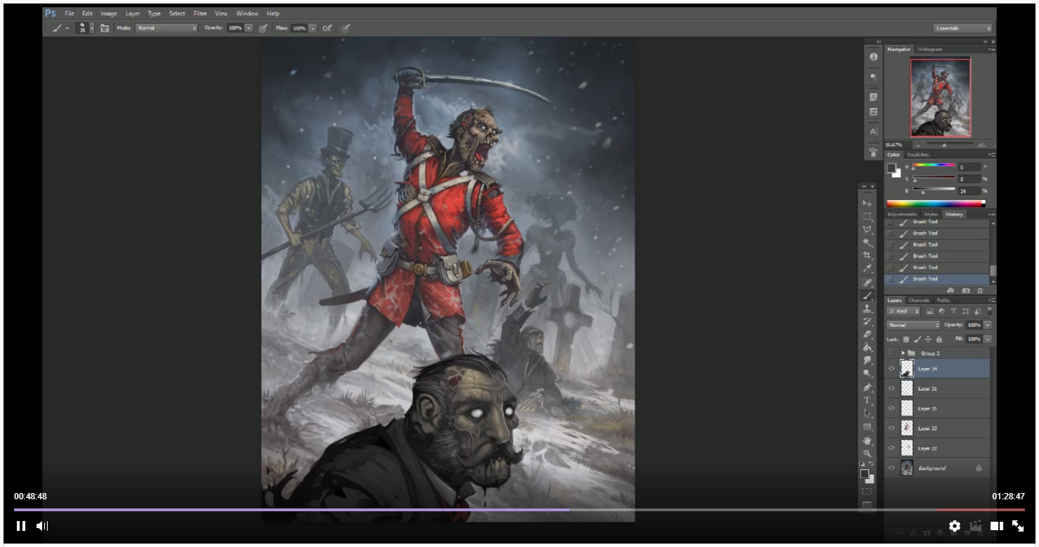
Task: Open the Essentials workspace dropdown
Action: 963,29
